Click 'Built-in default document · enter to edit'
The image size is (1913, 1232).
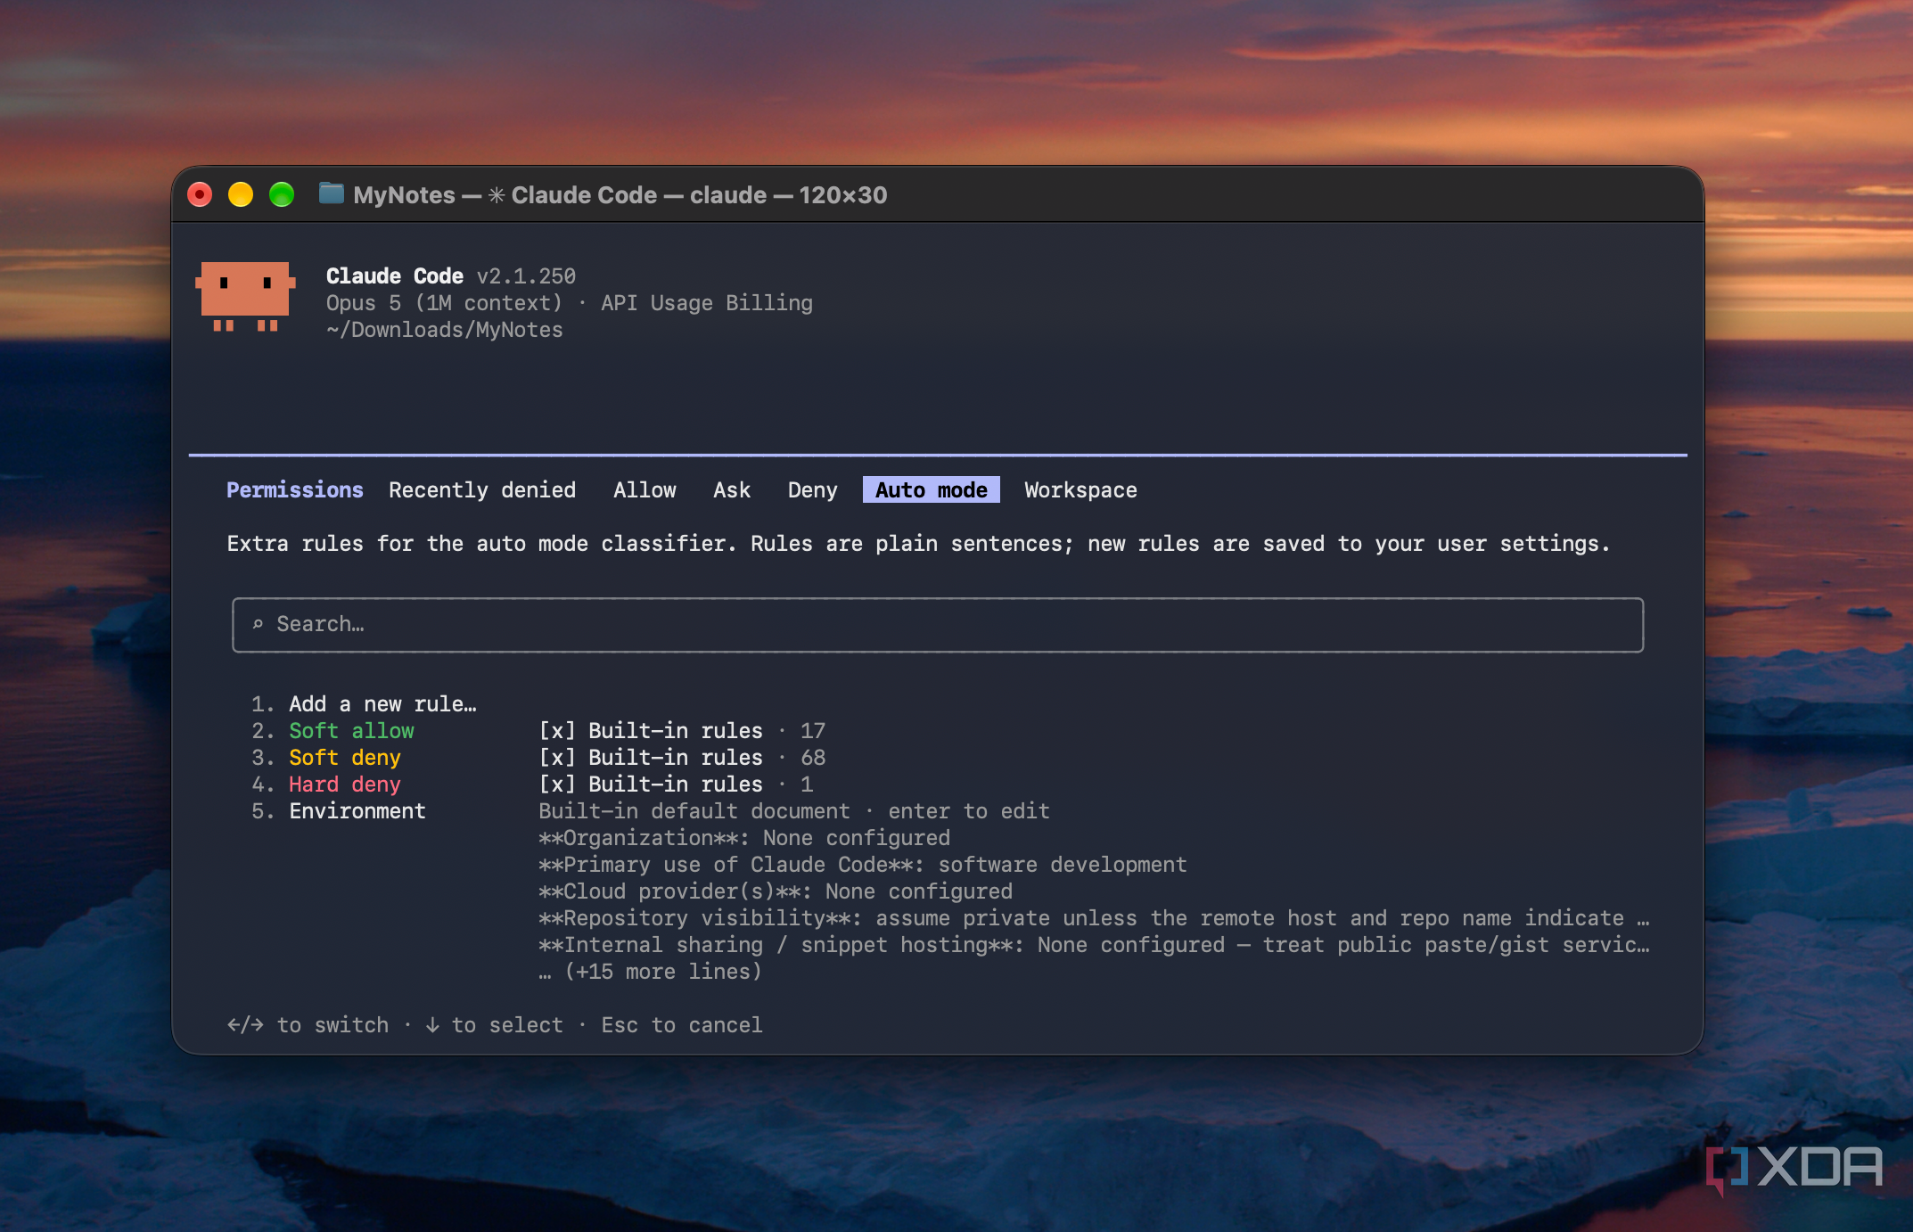[x=794, y=811]
